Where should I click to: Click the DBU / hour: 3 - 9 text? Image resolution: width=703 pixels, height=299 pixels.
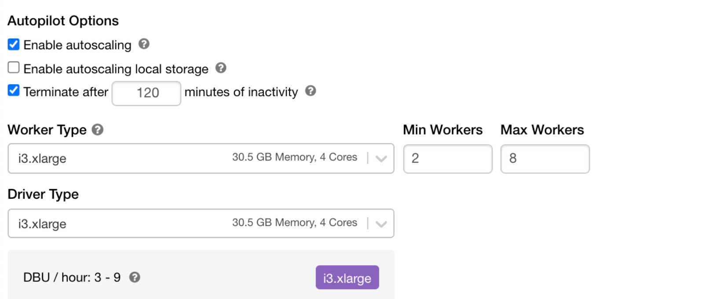coord(72,277)
